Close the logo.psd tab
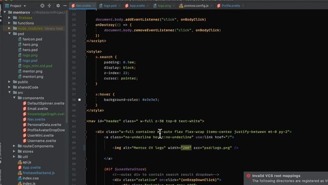328x185 pixels. coord(119,6)
